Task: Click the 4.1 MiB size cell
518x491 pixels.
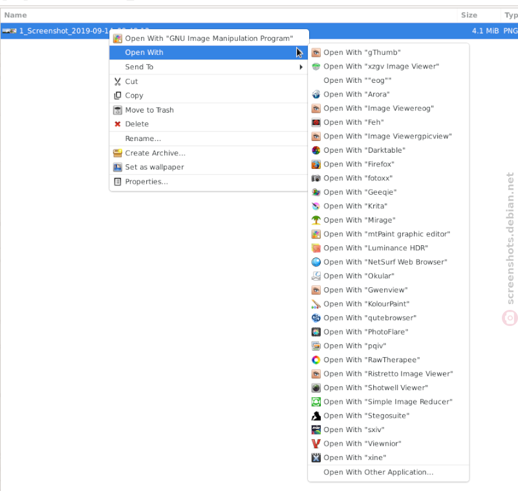Action: [485, 31]
